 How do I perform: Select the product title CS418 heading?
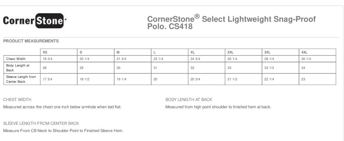coord(231,22)
